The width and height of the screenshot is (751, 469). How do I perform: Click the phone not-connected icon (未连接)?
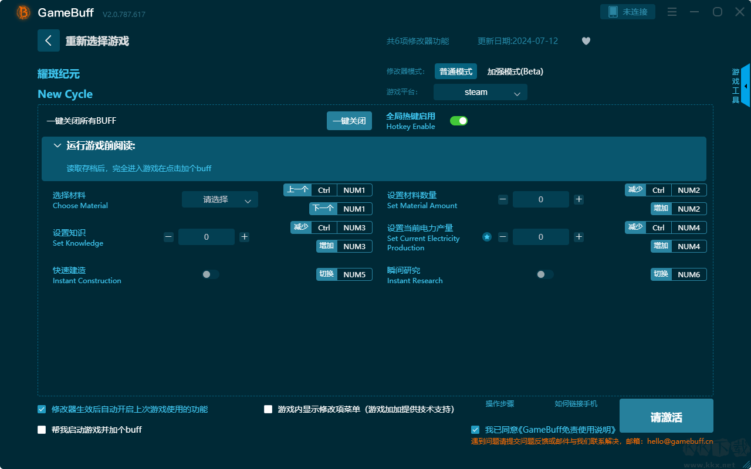click(628, 12)
